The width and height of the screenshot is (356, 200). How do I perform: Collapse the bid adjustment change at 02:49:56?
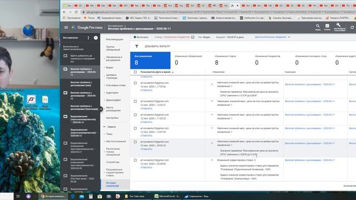point(212,160)
